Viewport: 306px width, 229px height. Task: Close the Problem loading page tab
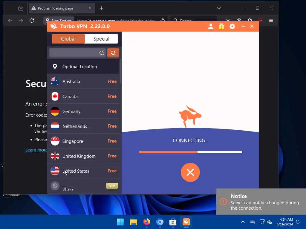(90, 8)
